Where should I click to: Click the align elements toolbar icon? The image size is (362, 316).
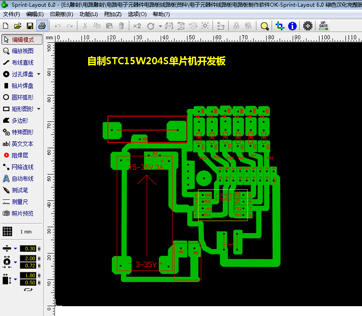pos(193,26)
